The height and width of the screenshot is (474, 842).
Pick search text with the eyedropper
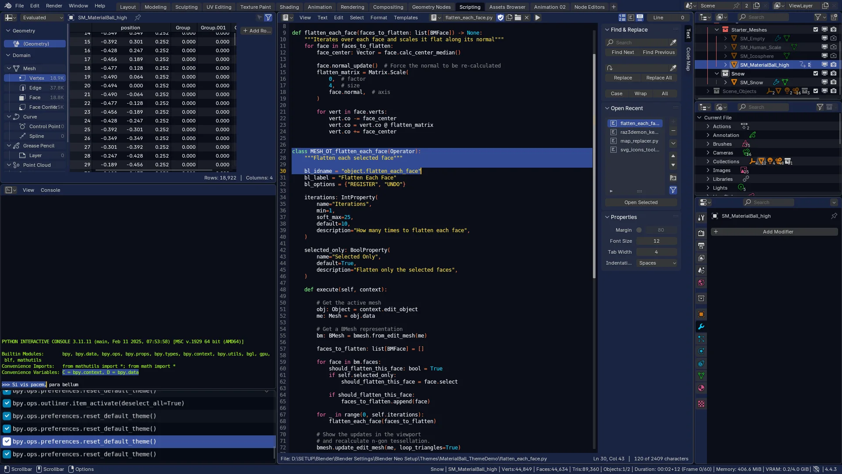pyautogui.click(x=673, y=43)
